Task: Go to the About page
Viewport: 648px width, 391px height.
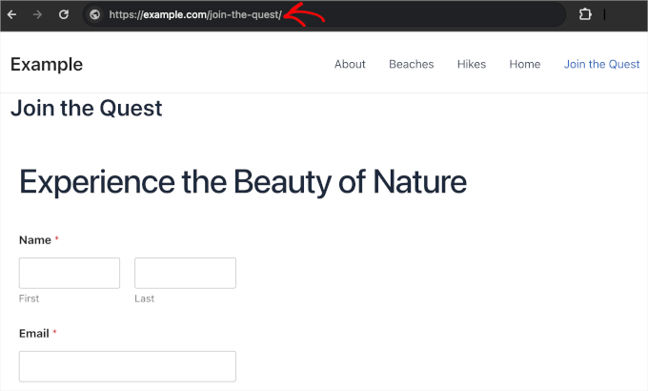Action: tap(350, 64)
